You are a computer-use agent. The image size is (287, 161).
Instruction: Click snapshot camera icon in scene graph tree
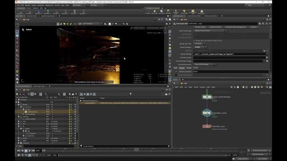click(73, 94)
